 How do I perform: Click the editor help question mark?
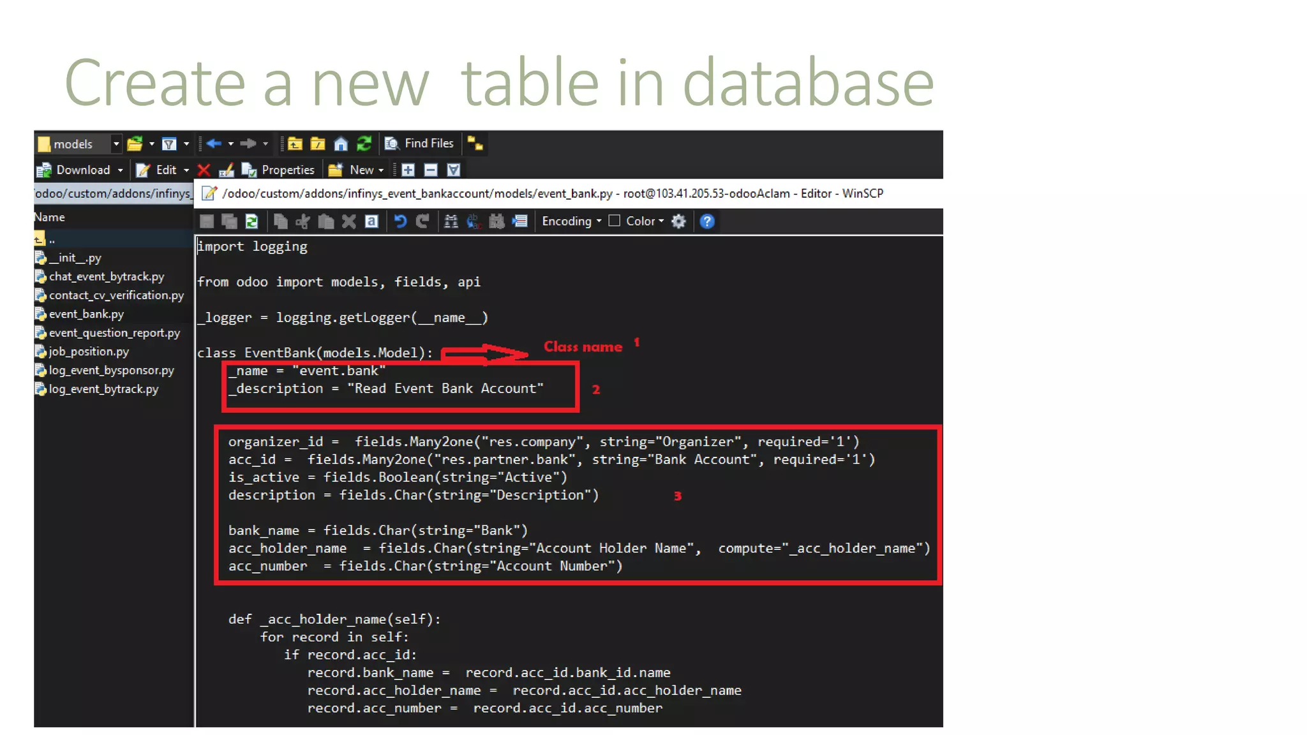pos(706,221)
